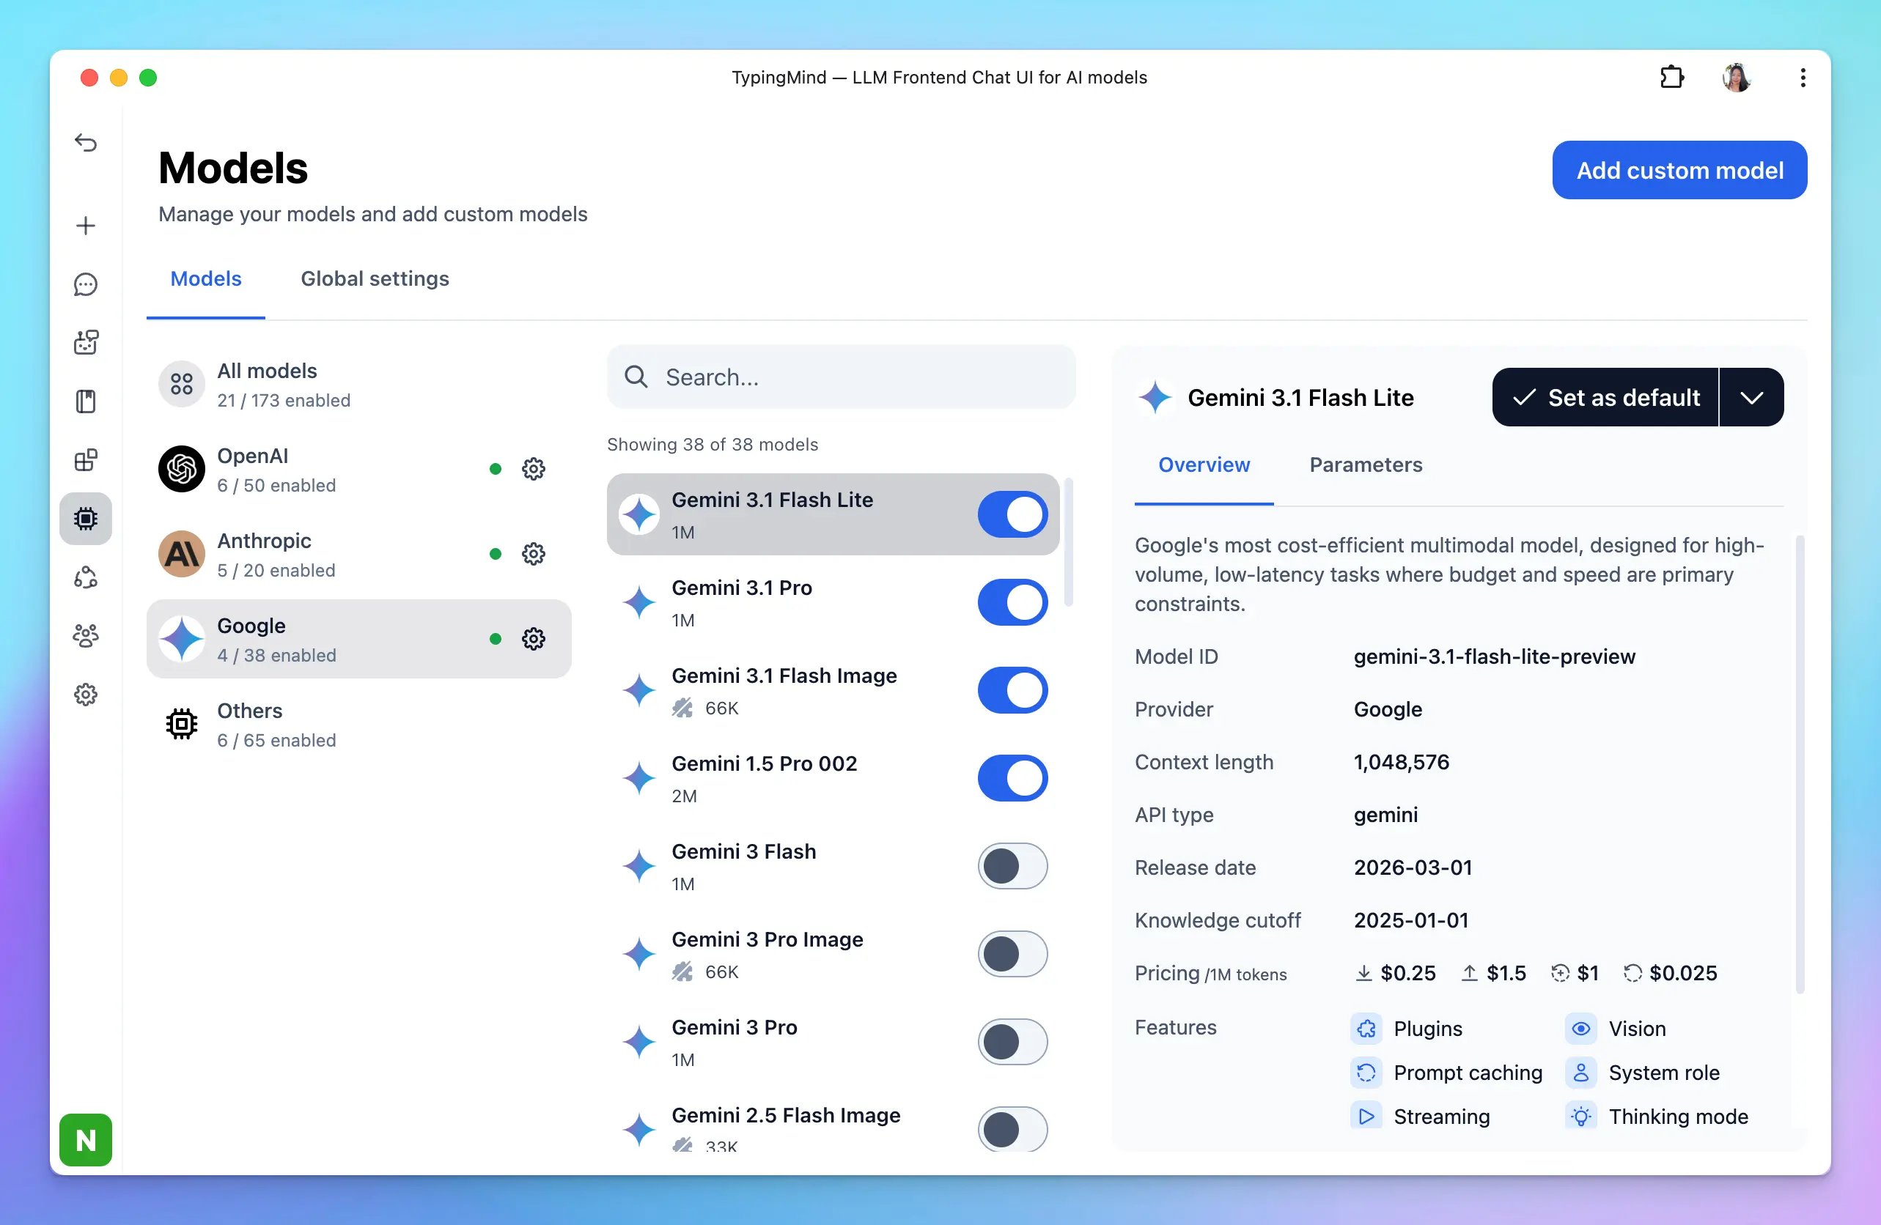Open the prompt library book icon
This screenshot has width=1881, height=1225.
pyautogui.click(x=85, y=401)
